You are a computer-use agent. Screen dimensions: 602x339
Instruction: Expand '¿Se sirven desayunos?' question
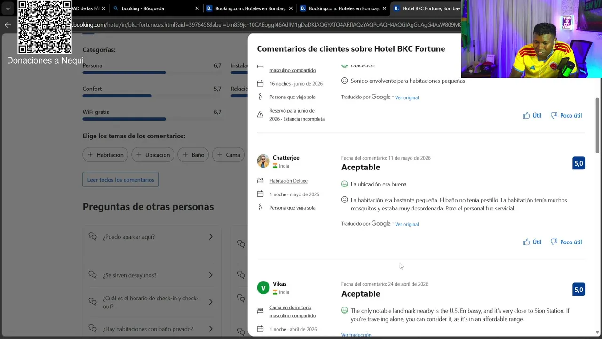(x=151, y=275)
